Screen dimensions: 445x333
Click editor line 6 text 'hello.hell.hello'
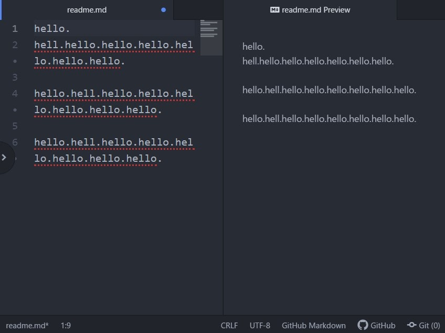click(x=113, y=142)
